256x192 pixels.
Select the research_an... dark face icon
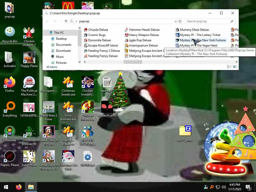pyautogui.click(x=107, y=109)
